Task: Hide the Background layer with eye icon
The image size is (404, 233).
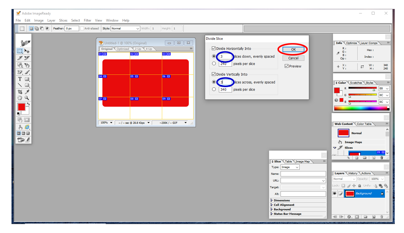Action: [x=334, y=194]
